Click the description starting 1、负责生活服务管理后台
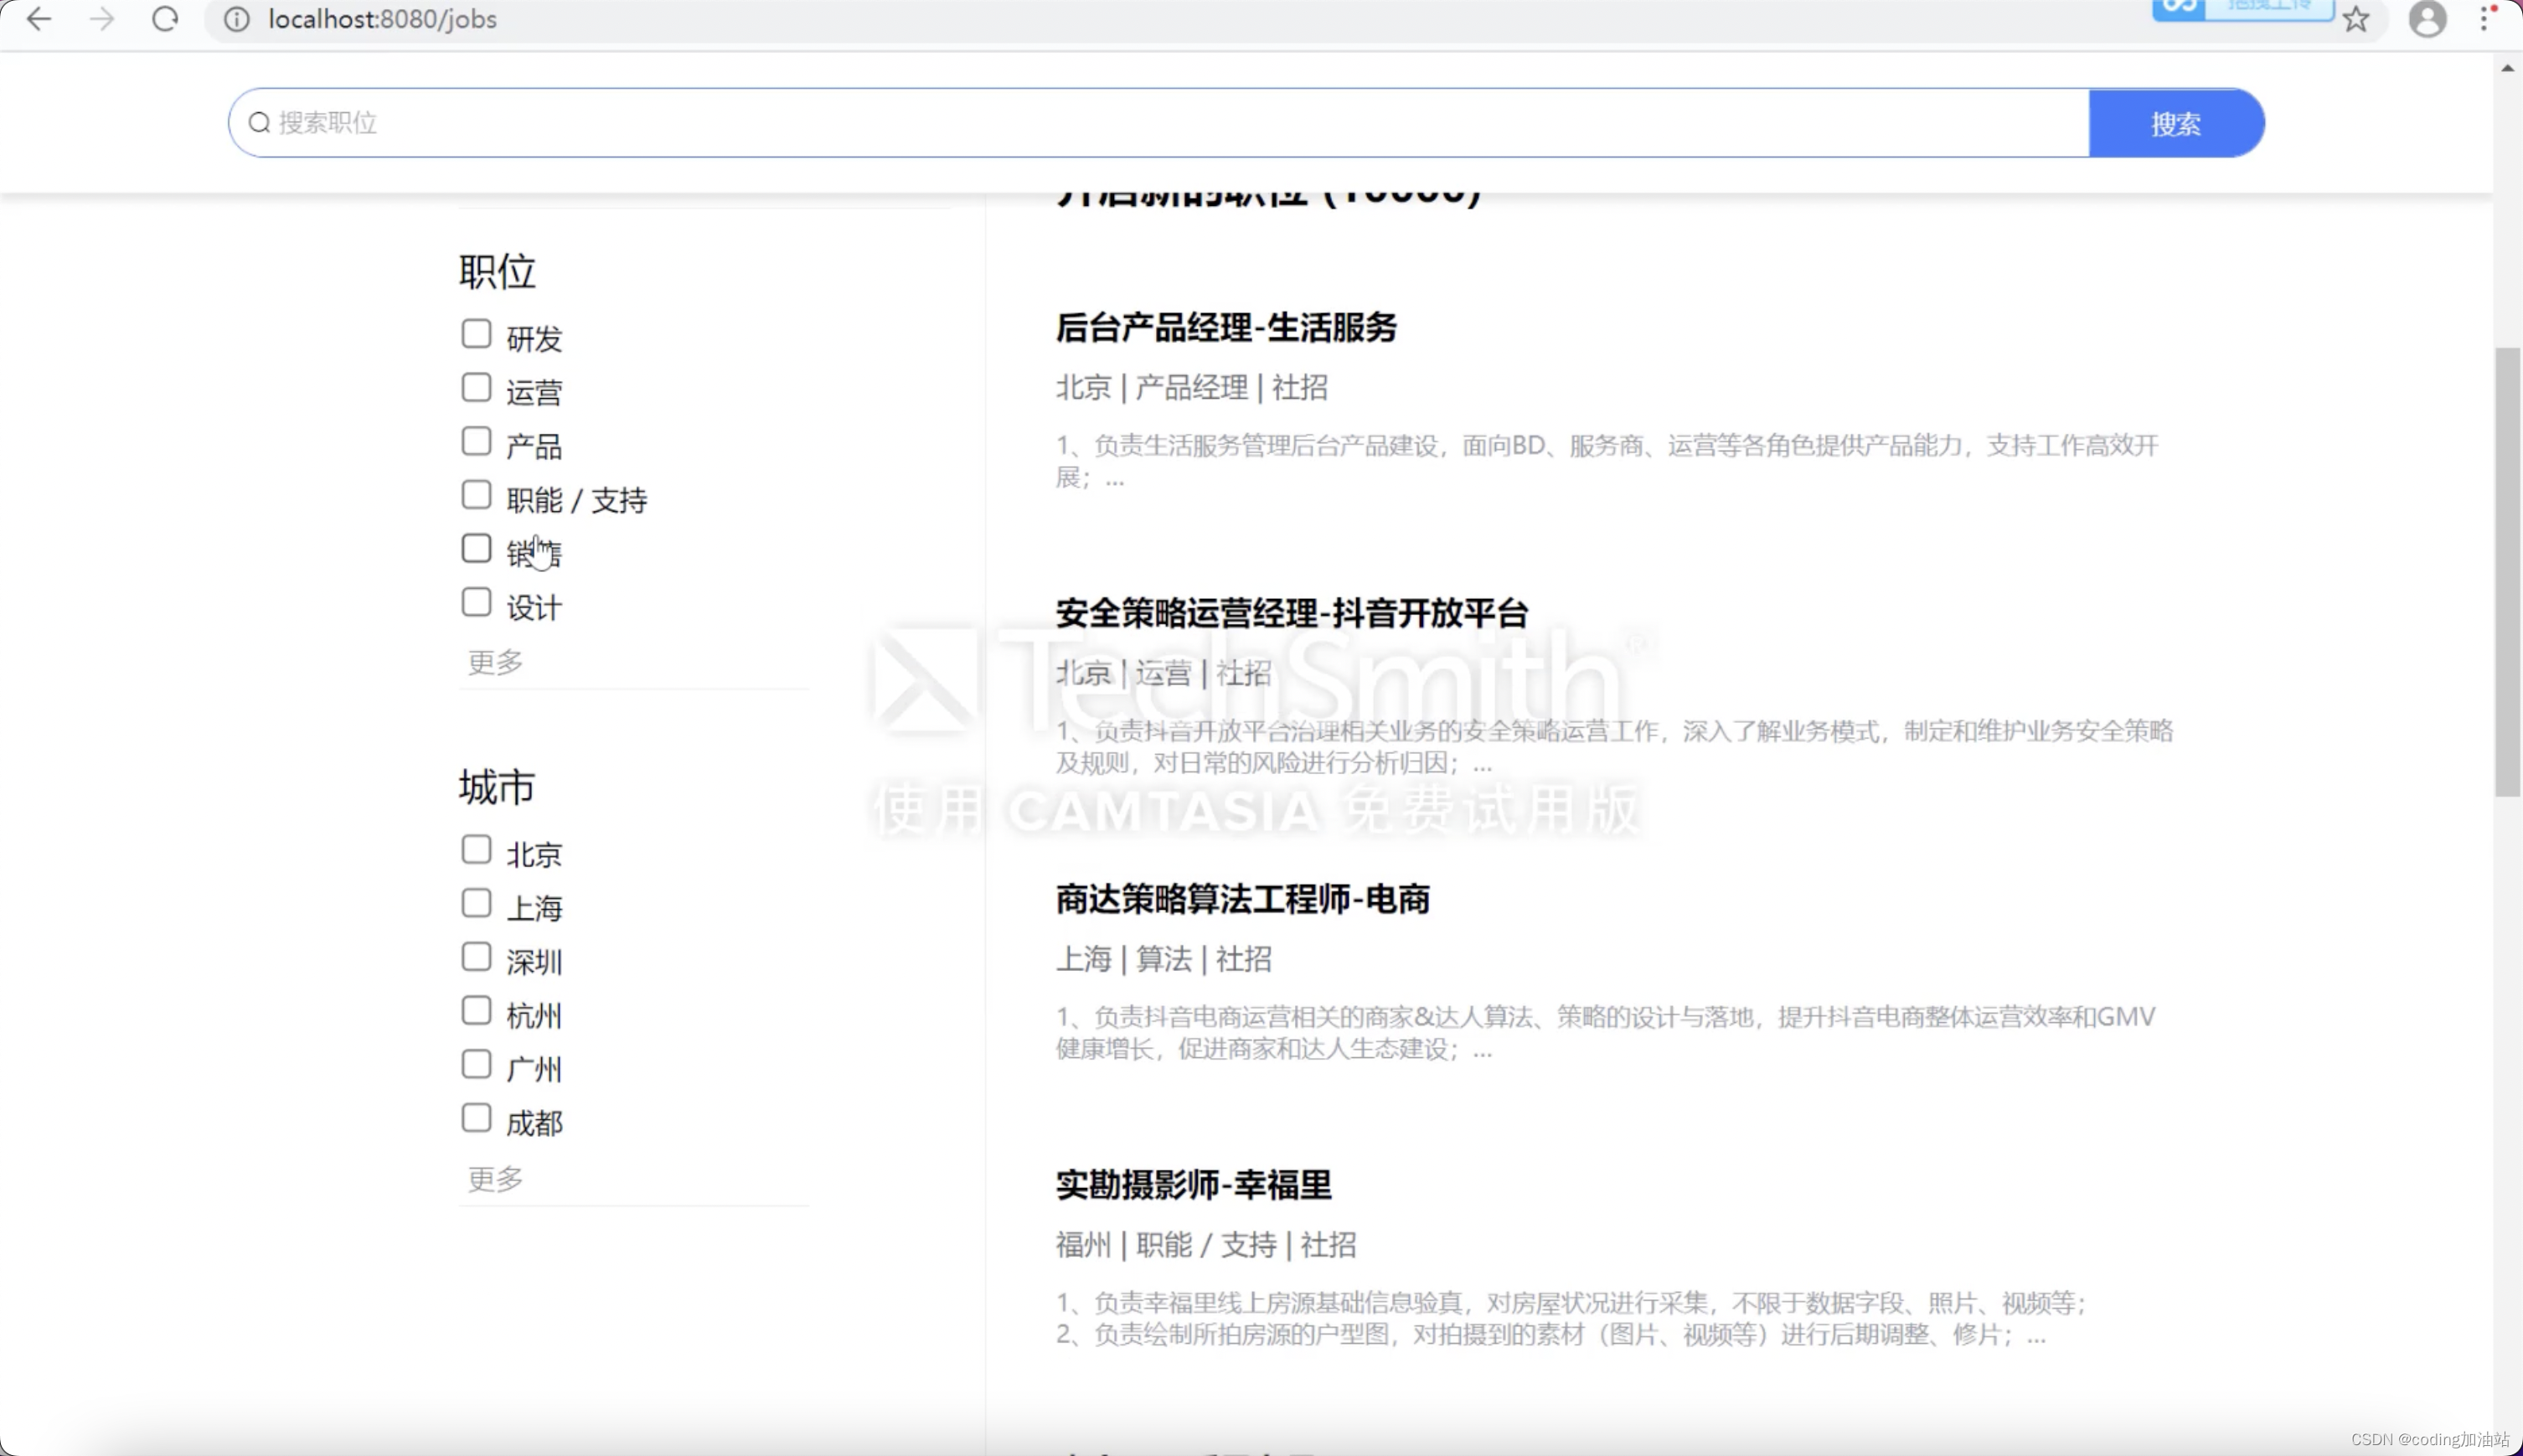Viewport: 2523px width, 1456px height. [x=1607, y=461]
